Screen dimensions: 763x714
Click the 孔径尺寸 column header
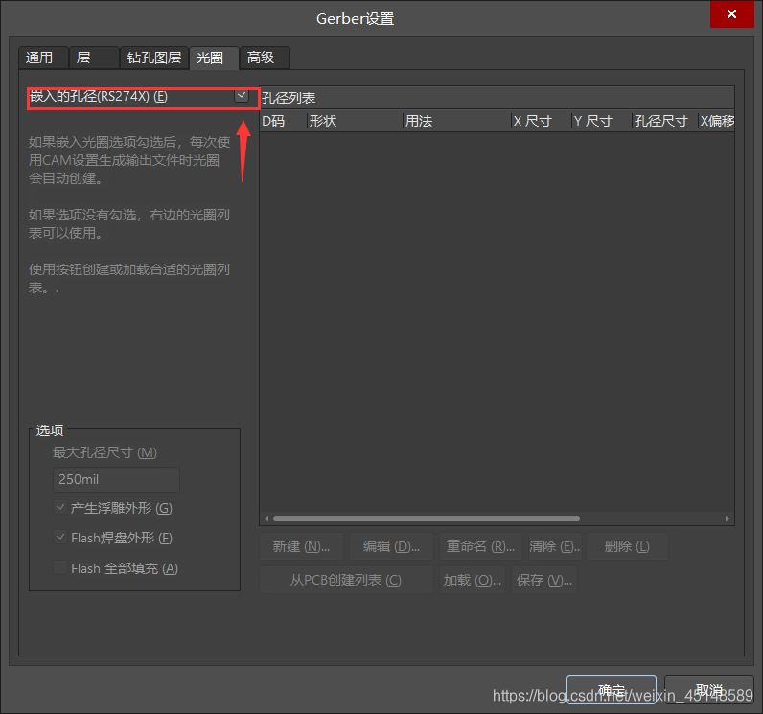[x=665, y=121]
